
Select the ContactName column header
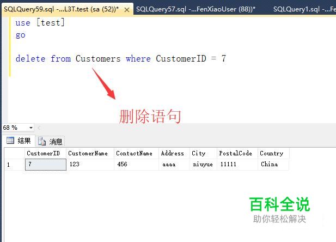click(137, 153)
